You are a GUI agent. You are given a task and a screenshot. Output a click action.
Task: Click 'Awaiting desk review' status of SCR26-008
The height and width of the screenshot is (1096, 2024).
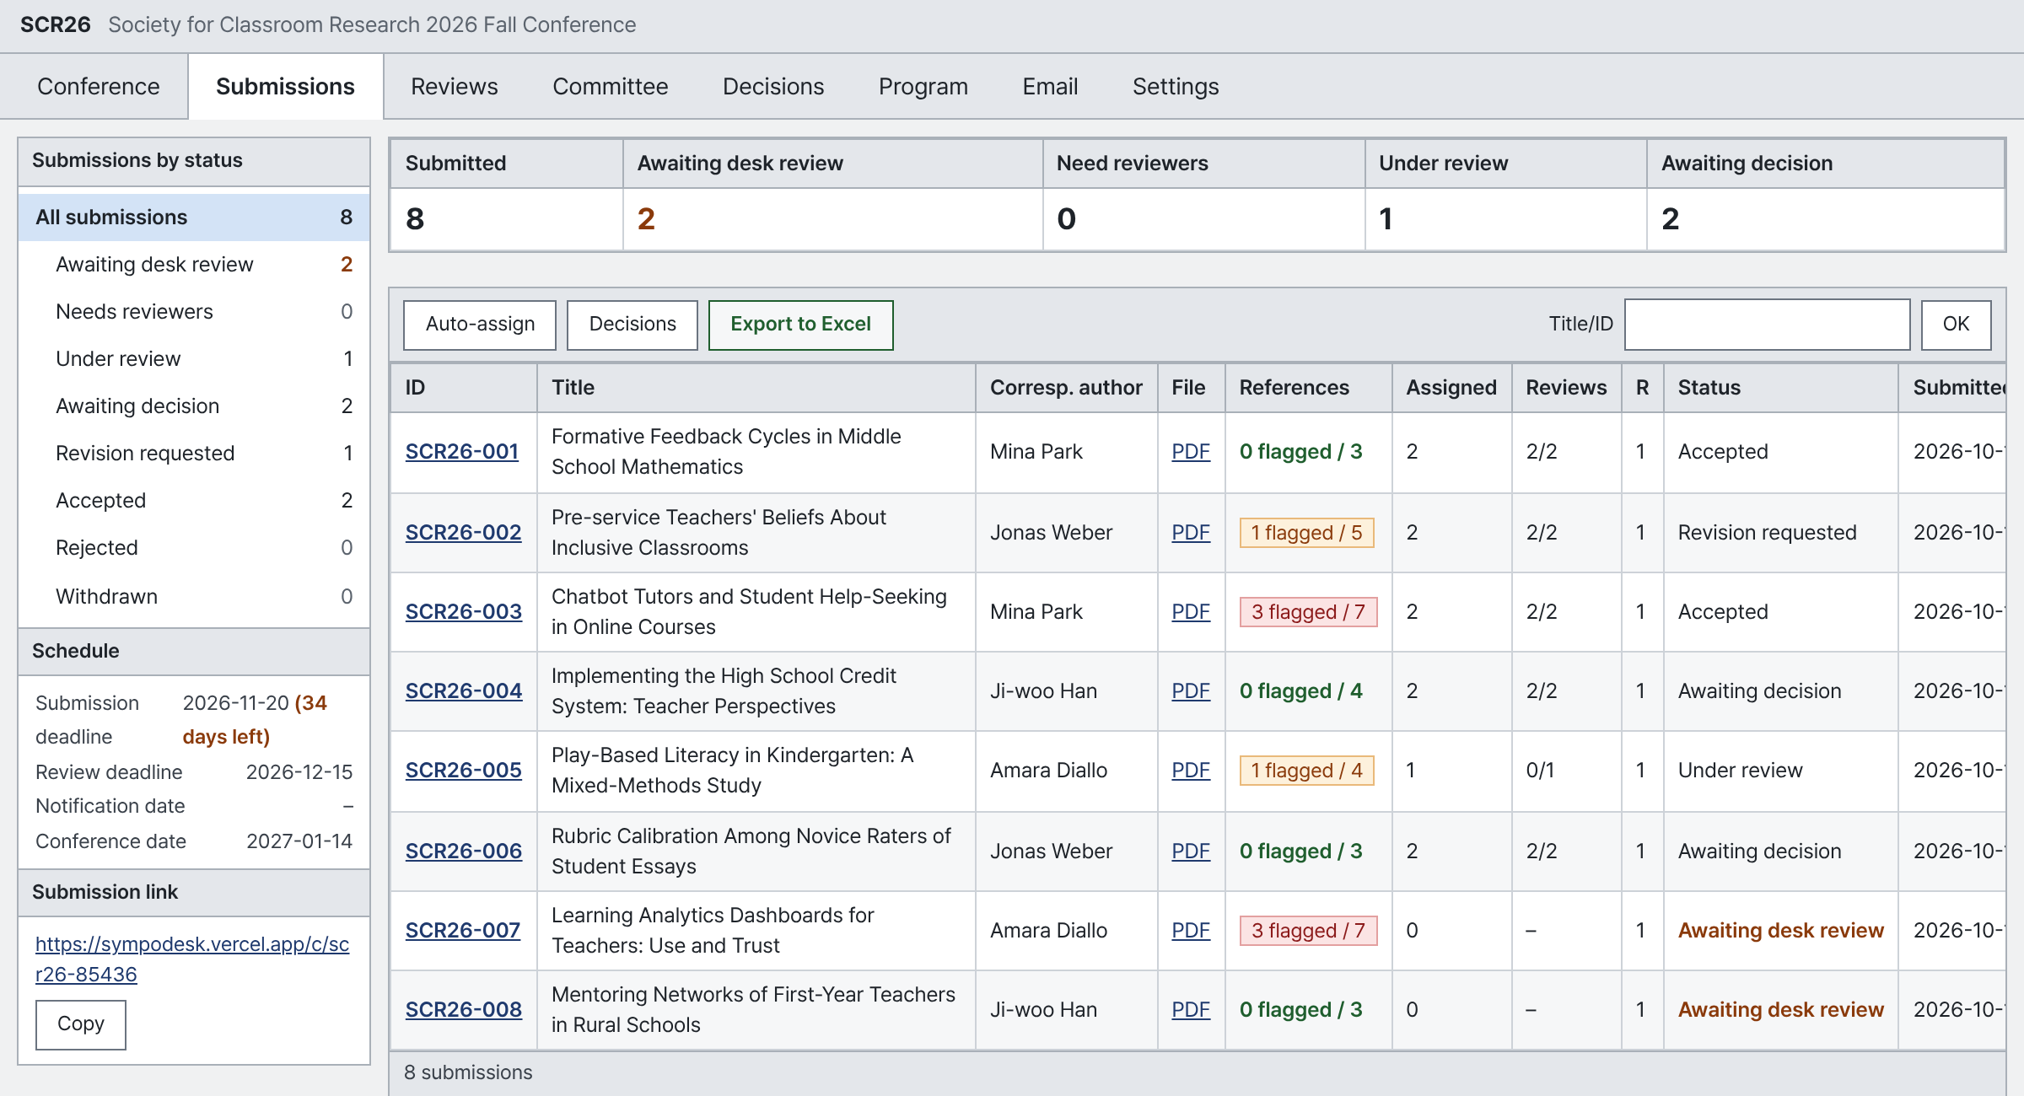(1780, 1010)
